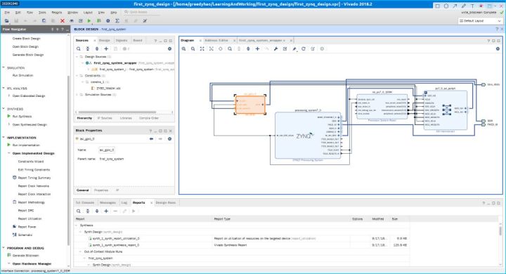The width and height of the screenshot is (506, 274).
Task: Click the Sigma reports icon in main toolbar
Action: click(117, 20)
